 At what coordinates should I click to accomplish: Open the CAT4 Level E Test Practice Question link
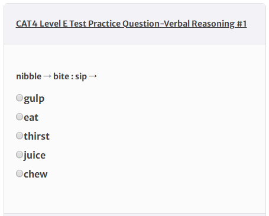pos(131,24)
